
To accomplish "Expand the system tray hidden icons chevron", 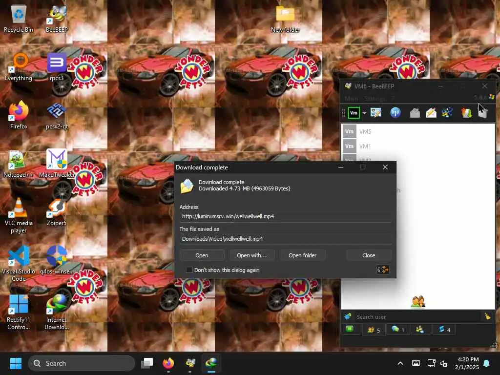I will (x=400, y=363).
